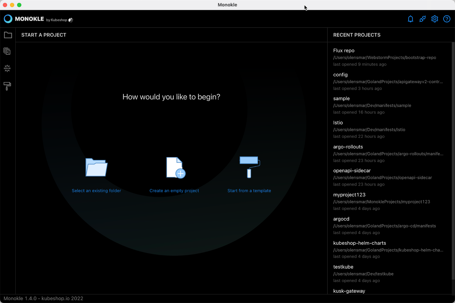The width and height of the screenshot is (455, 303).
Task: Open the config recent project
Action: click(x=340, y=75)
